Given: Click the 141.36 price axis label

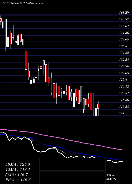Looking at the screenshot, I should coord(124,33).
